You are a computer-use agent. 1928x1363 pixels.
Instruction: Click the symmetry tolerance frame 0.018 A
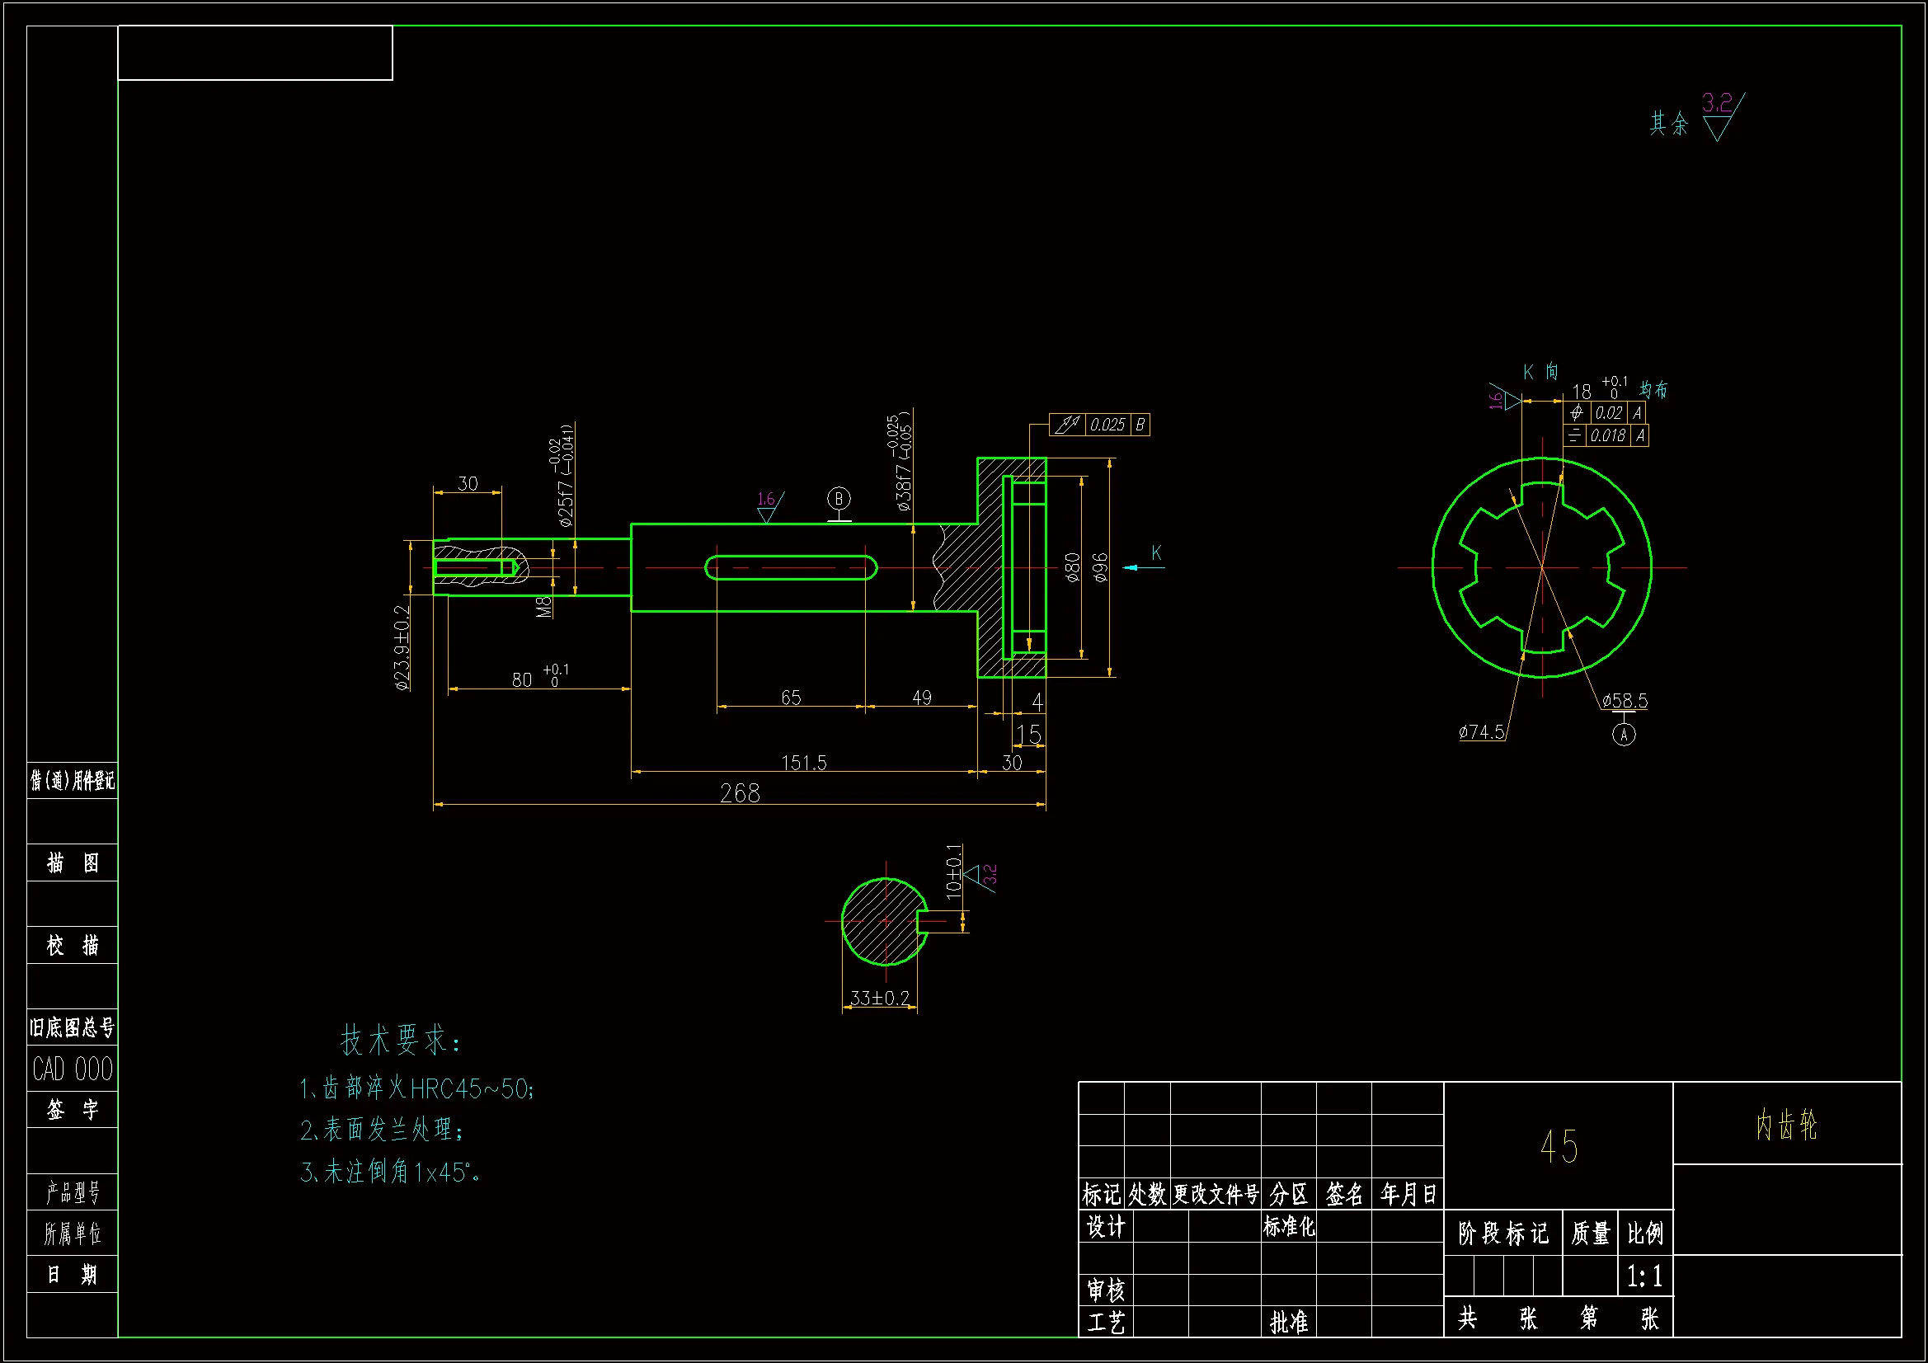1606,436
